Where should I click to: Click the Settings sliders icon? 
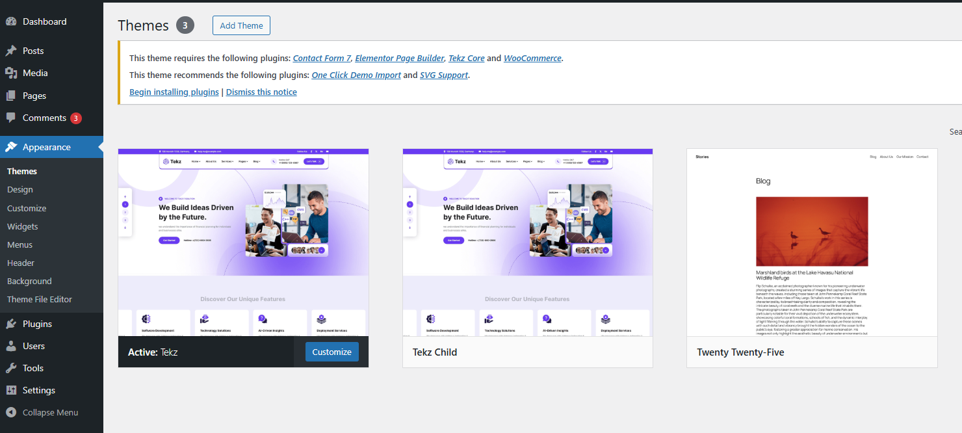coord(11,390)
